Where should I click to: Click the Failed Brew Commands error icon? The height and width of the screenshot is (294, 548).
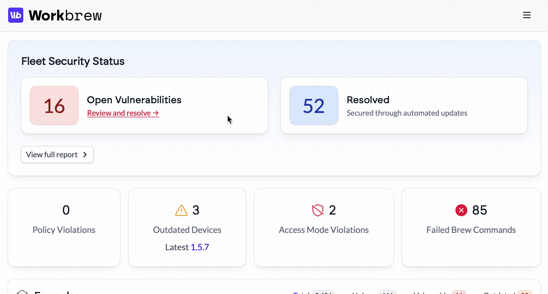tap(461, 210)
